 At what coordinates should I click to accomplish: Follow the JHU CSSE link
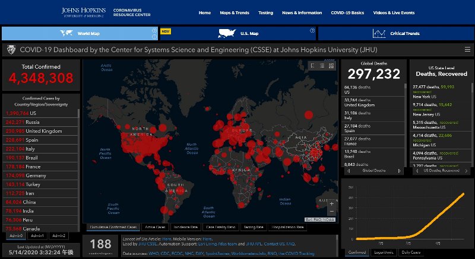tap(147, 244)
